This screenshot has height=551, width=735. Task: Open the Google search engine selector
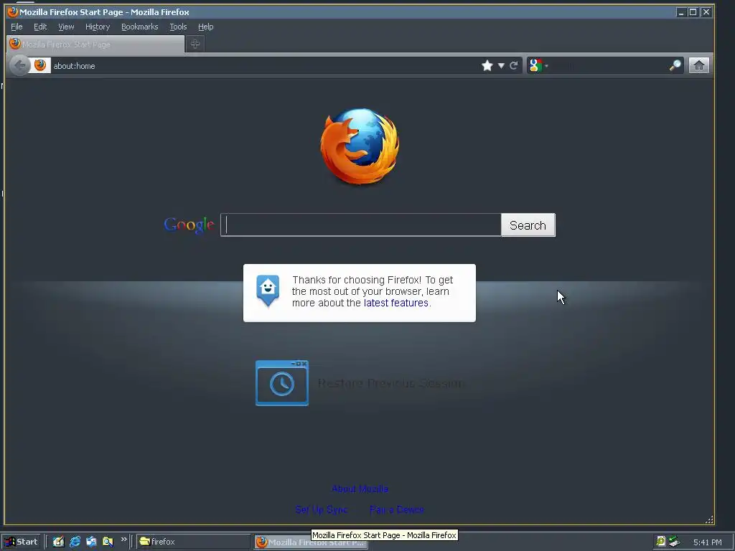click(x=538, y=65)
